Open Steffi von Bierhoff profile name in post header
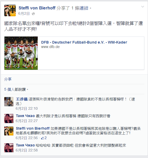The image size is (148, 158). point(37,8)
